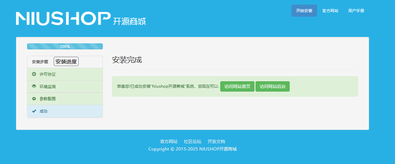Click the 访问网站后台 green button

pos(273,86)
